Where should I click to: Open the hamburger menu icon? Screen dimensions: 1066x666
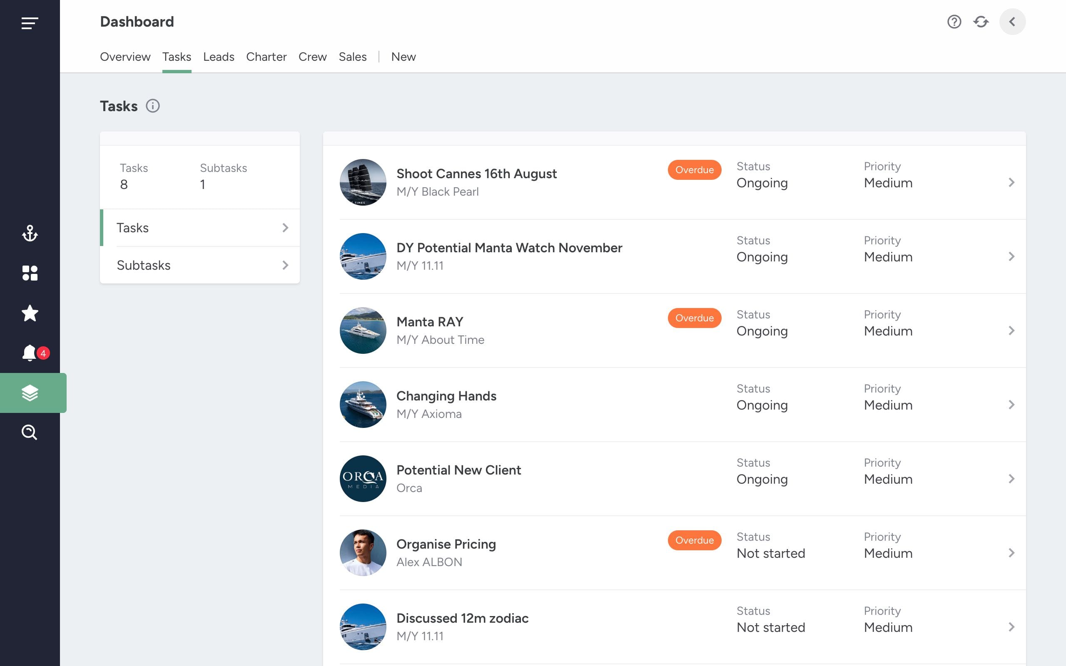click(30, 23)
